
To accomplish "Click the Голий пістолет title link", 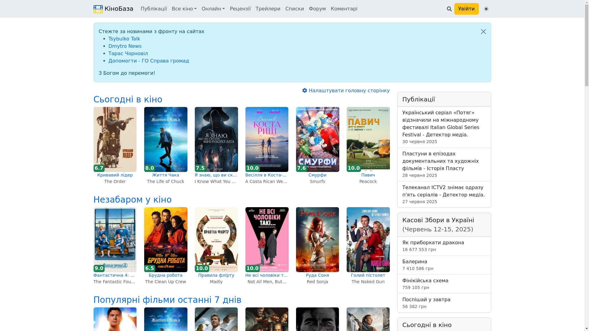I will 368,275.
